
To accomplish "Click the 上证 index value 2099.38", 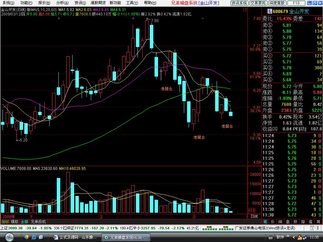I will tap(15, 228).
